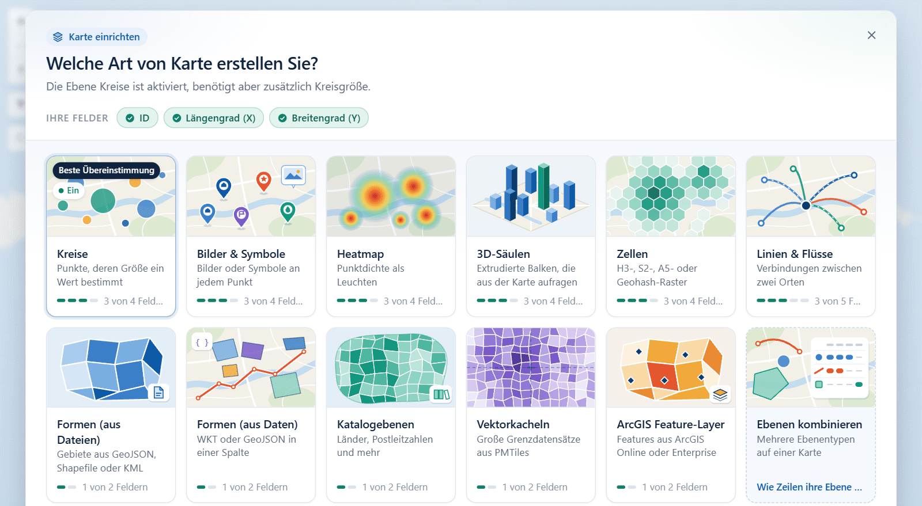Select the Vektorkacheln card
Screen dimensions: 922x506
[531, 415]
